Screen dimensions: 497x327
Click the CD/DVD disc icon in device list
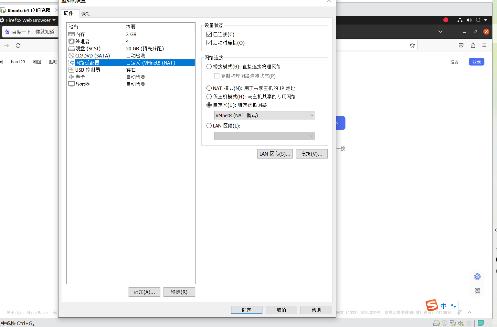tap(71, 56)
